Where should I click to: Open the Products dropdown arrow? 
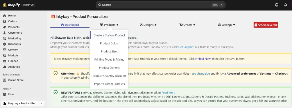[x=117, y=25]
